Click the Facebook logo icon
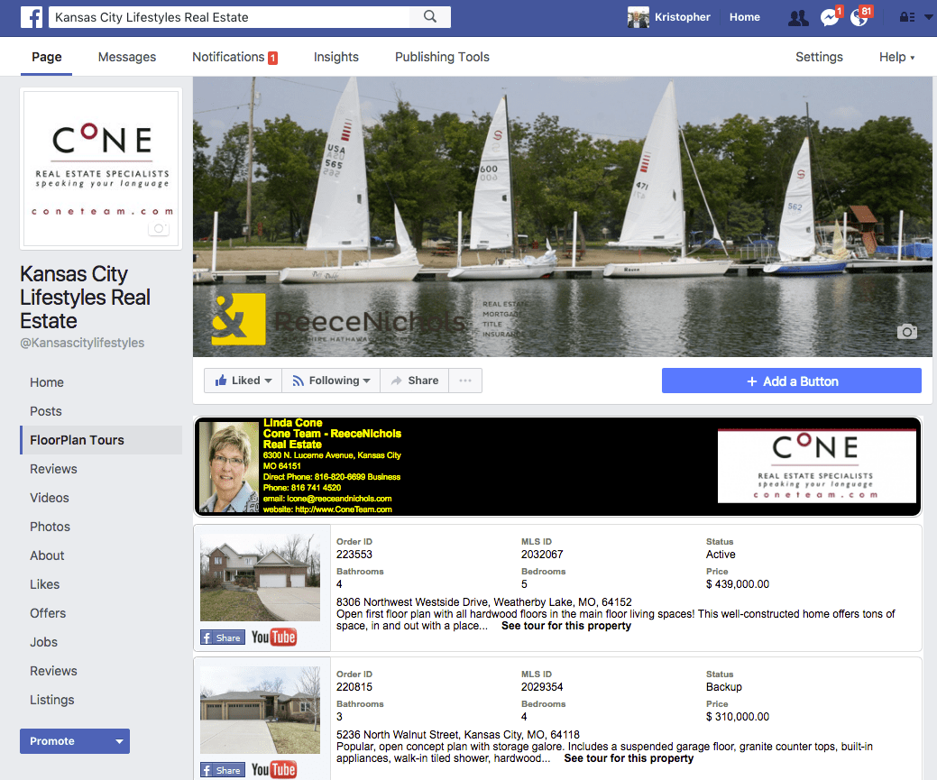Viewport: 937px width, 780px height. (x=31, y=17)
